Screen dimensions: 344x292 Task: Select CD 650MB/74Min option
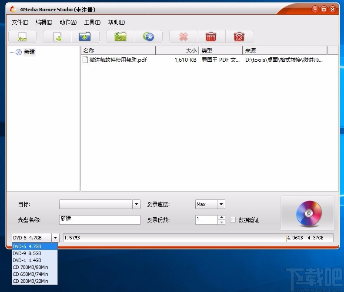click(x=35, y=274)
